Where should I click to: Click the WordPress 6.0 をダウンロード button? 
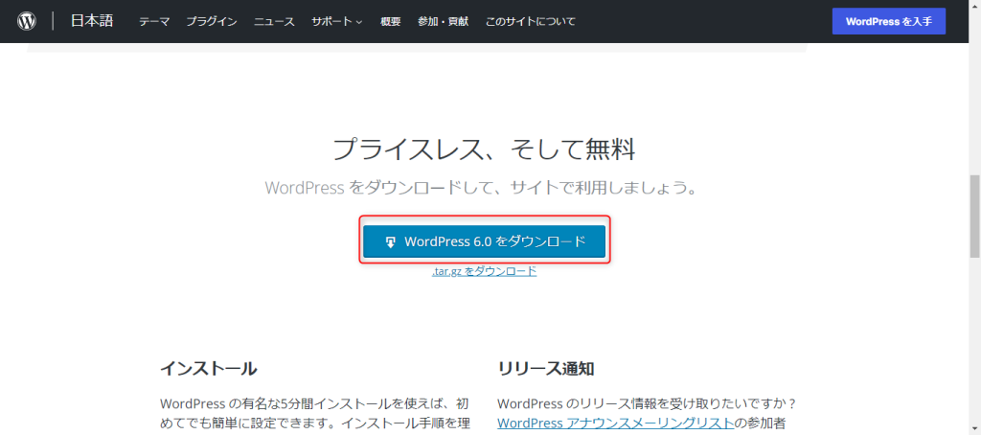484,241
